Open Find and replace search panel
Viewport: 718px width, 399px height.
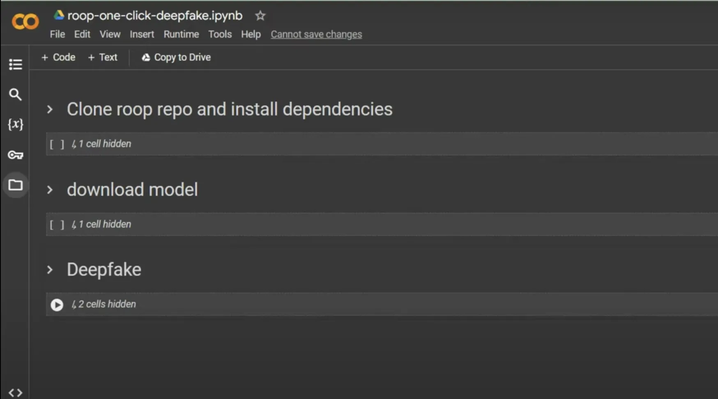pos(15,94)
